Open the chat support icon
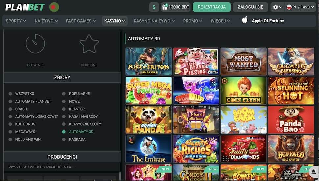 coord(314,172)
